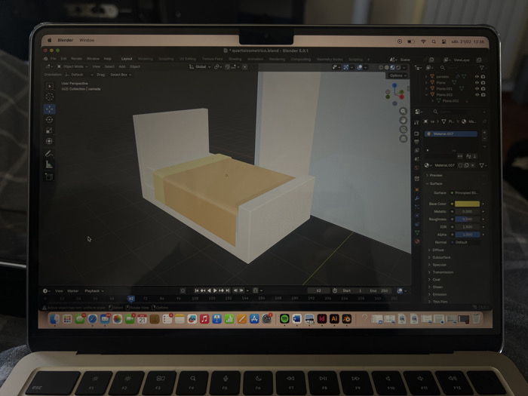
Task: Open Blender app from the Dock
Action: 346,318
